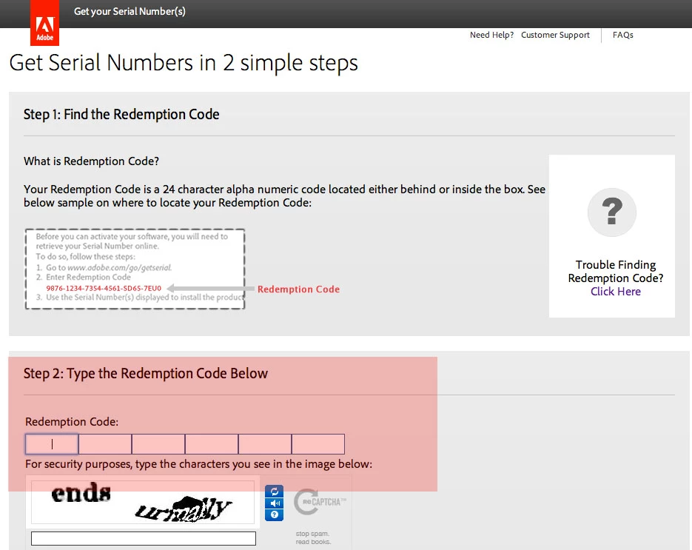Click 'Step 1: Find the Redemption Code' heading
The width and height of the screenshot is (692, 550).
(x=121, y=114)
